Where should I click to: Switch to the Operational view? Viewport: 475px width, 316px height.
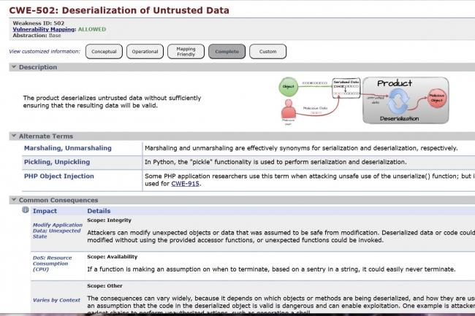(145, 51)
